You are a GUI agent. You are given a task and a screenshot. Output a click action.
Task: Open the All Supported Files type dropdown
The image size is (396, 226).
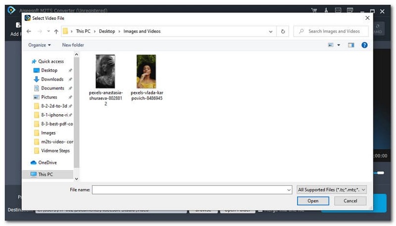pos(332,189)
